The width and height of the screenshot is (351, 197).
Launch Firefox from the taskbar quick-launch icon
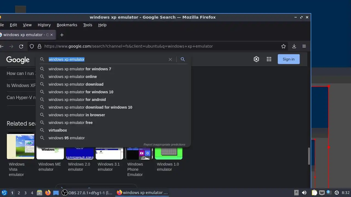click(x=48, y=193)
